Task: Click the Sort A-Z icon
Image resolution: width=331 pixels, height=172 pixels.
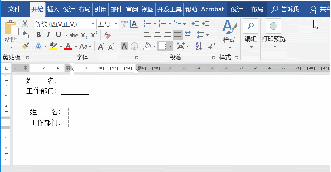Action: (198, 46)
